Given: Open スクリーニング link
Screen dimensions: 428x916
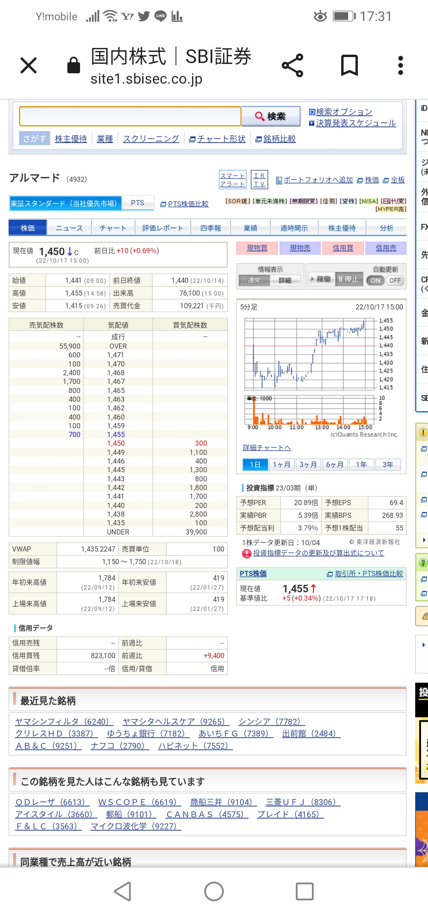Looking at the screenshot, I should coord(151,139).
